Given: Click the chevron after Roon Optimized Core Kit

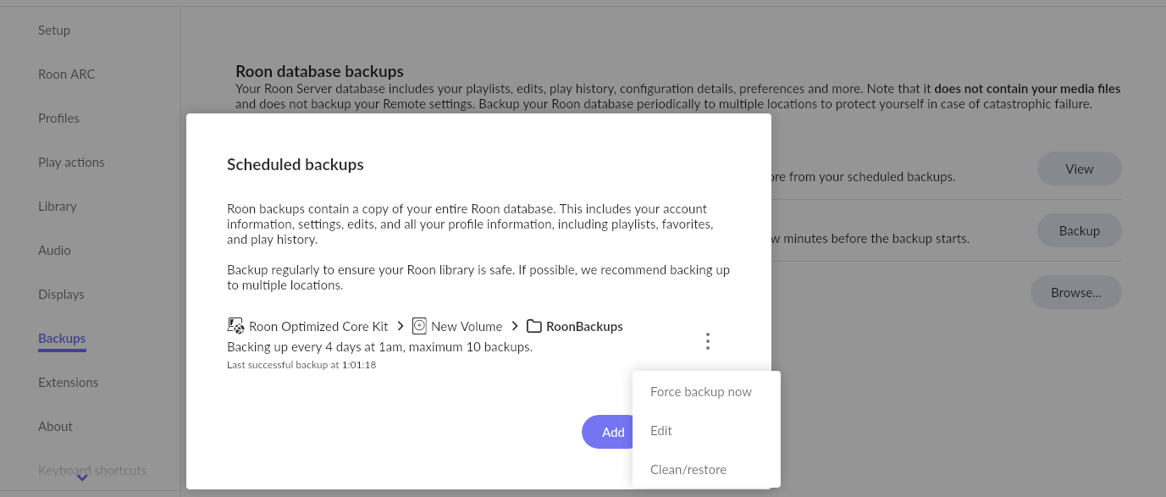Looking at the screenshot, I should pos(401,326).
